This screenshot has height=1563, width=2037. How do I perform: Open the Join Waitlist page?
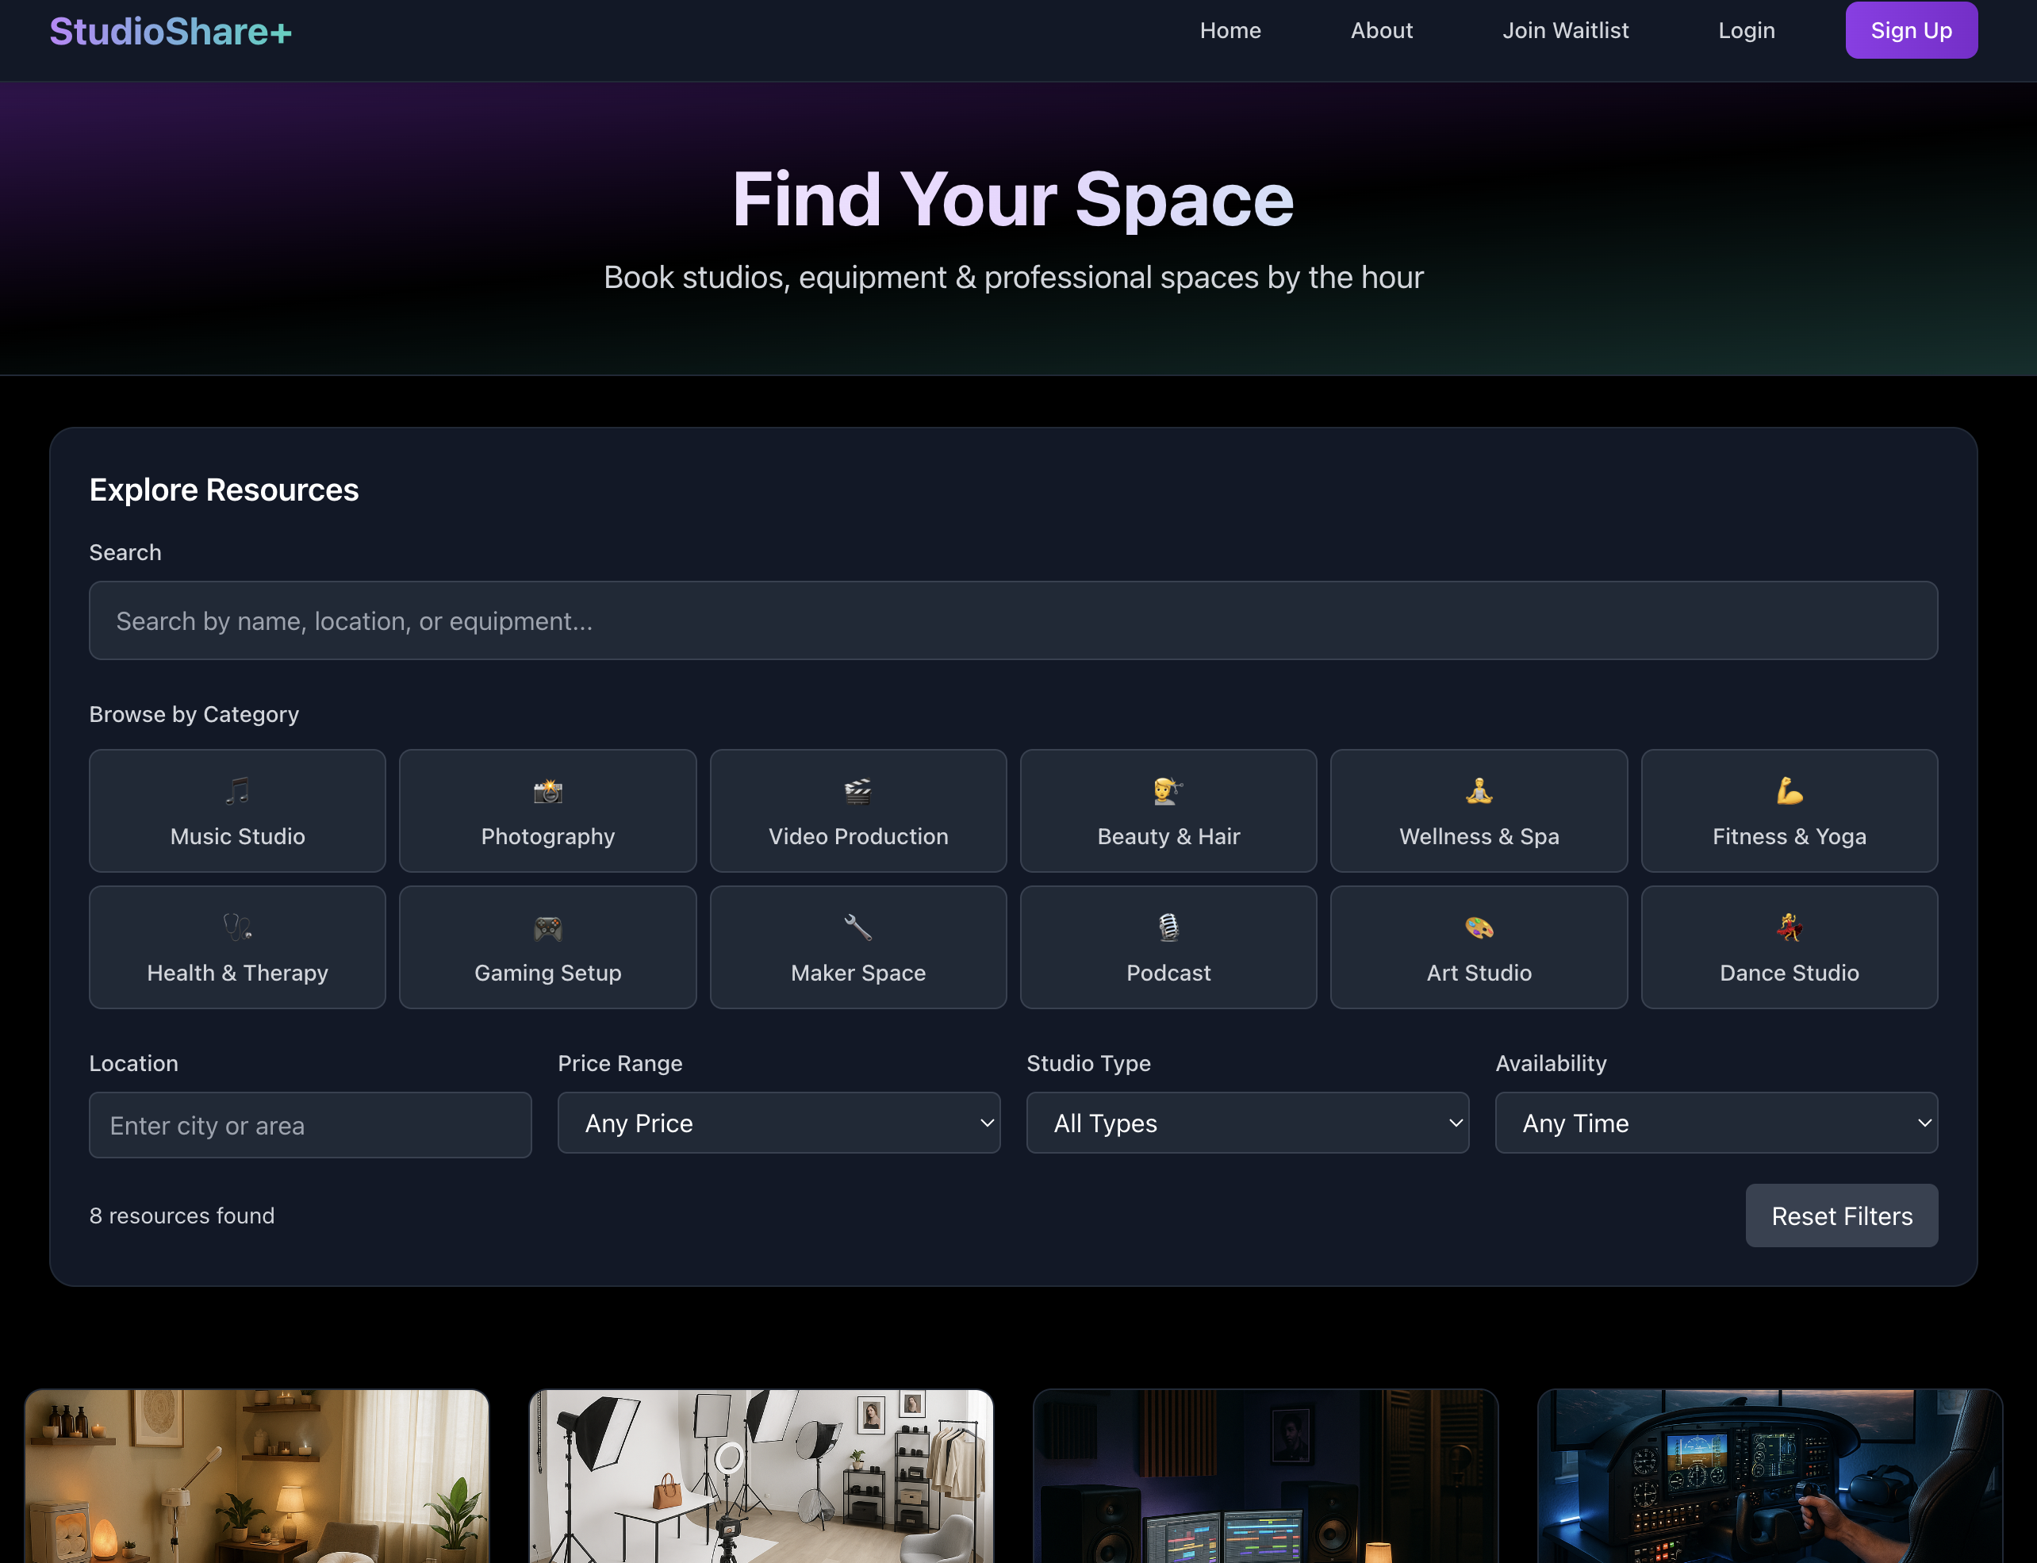tap(1565, 30)
